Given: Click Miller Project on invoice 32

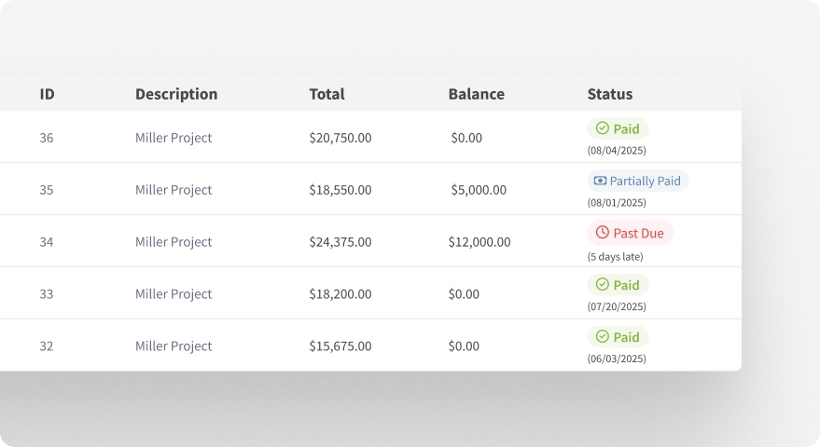Looking at the screenshot, I should point(174,346).
